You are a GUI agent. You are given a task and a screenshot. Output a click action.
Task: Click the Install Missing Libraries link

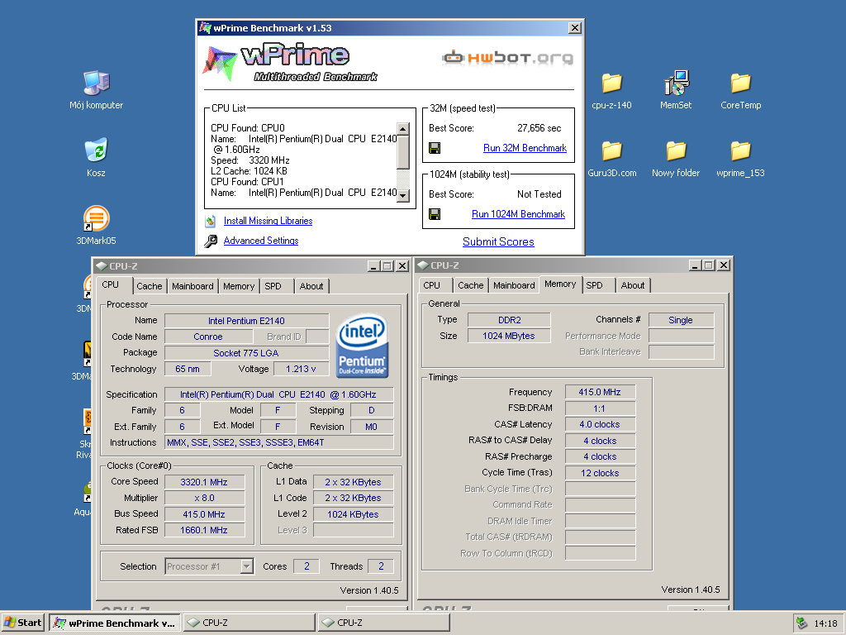(269, 221)
